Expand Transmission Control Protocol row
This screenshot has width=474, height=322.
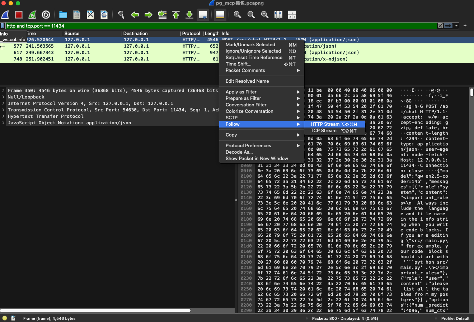click(4, 110)
